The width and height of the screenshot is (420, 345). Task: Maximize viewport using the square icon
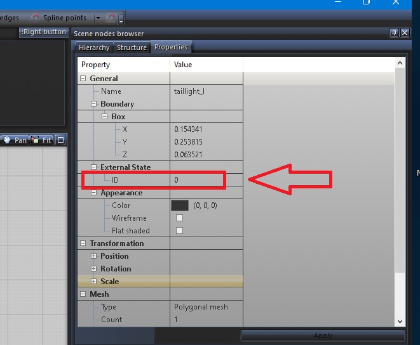tap(60, 140)
